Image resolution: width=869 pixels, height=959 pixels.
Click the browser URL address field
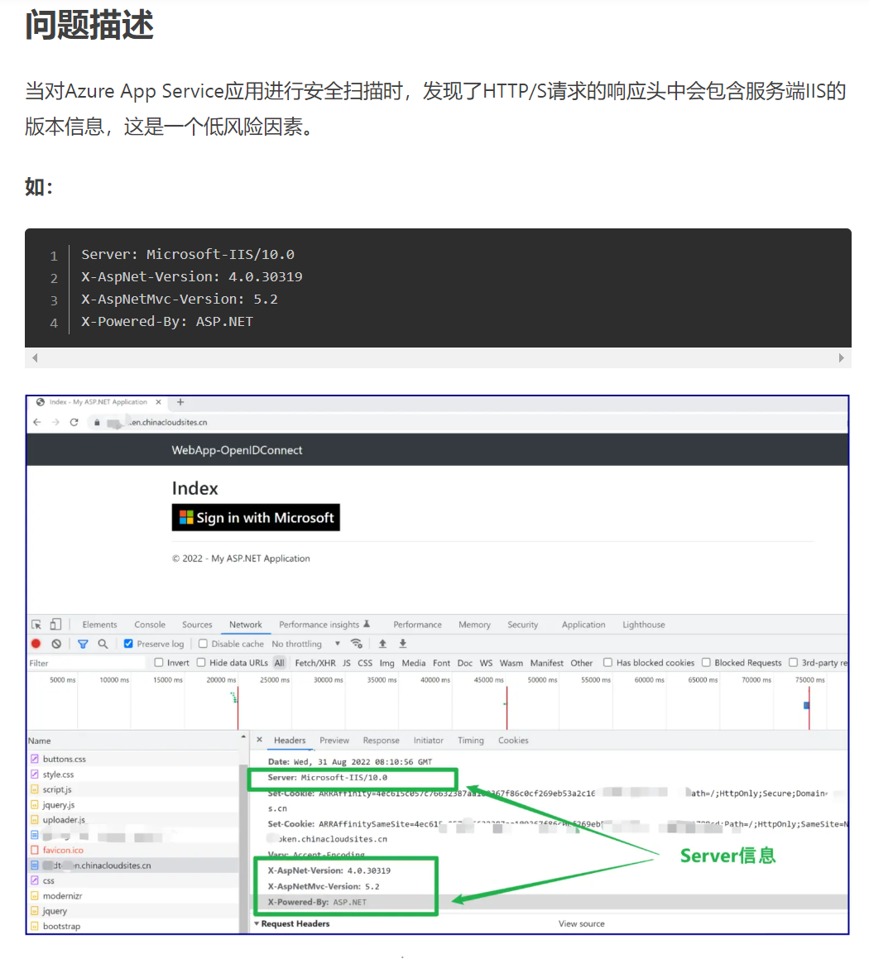coord(468,422)
